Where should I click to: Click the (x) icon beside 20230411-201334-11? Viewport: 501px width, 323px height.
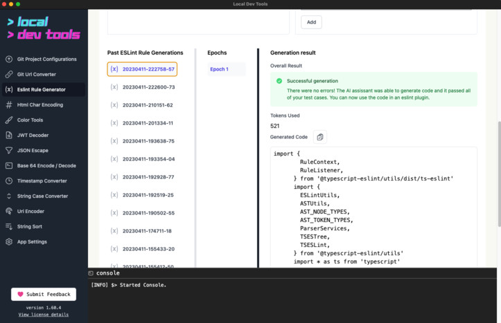pyautogui.click(x=114, y=123)
